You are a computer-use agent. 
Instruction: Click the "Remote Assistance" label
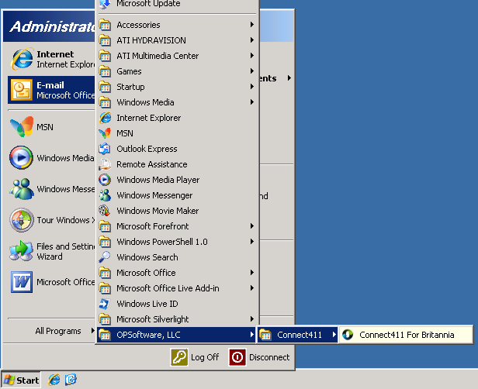(x=152, y=164)
